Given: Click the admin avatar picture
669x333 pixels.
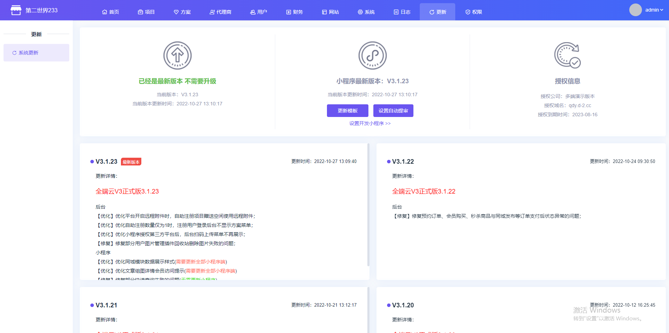Looking at the screenshot, I should coord(636,10).
